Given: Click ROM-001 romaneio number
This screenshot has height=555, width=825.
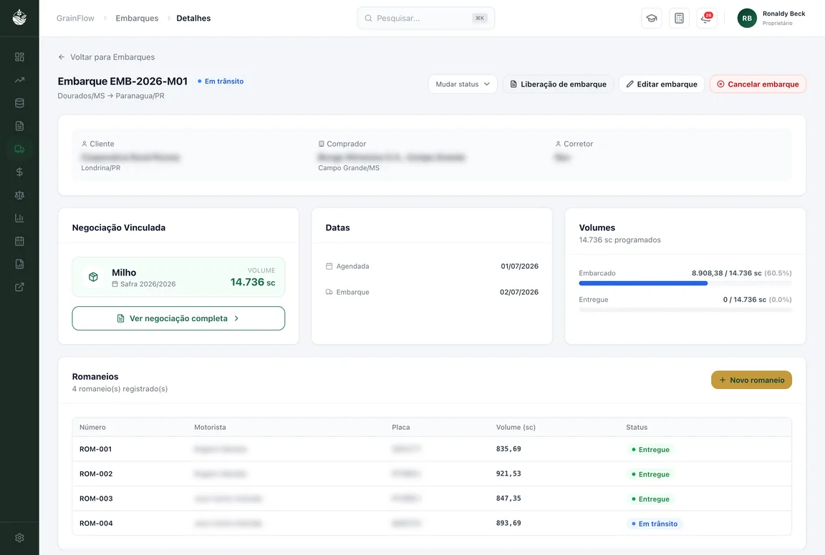Looking at the screenshot, I should click(x=96, y=449).
